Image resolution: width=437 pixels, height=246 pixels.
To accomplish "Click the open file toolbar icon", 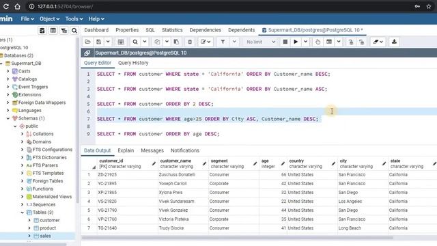I will (x=87, y=42).
